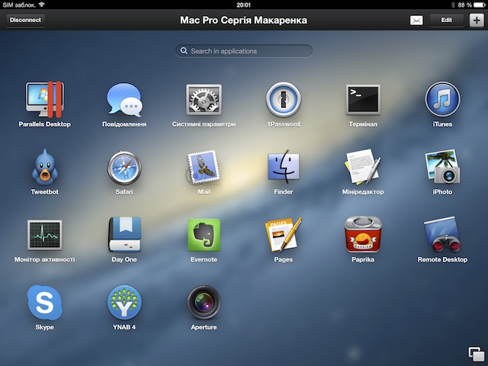Viewport: 488px width, 366px height.
Task: Launch the Day One journal icon
Action: pos(124,234)
